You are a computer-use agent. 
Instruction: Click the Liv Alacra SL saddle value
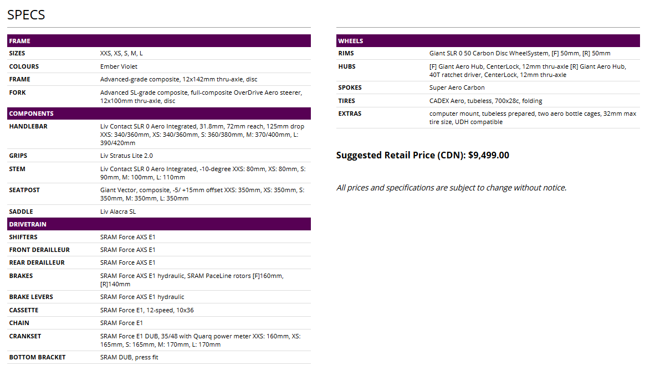point(118,212)
